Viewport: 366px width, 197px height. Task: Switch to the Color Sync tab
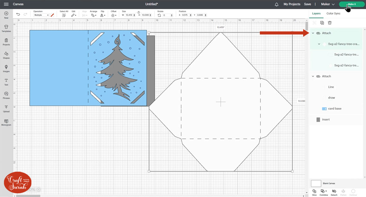pos(333,13)
